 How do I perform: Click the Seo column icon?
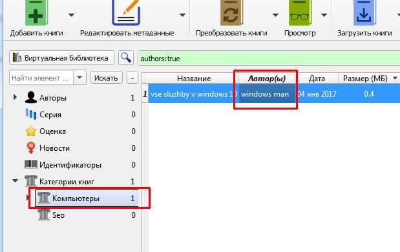(x=44, y=215)
